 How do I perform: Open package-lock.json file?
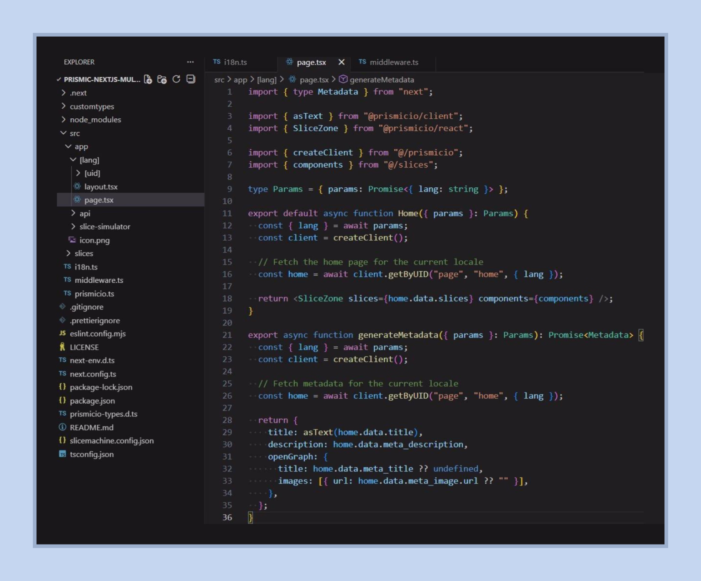point(101,387)
